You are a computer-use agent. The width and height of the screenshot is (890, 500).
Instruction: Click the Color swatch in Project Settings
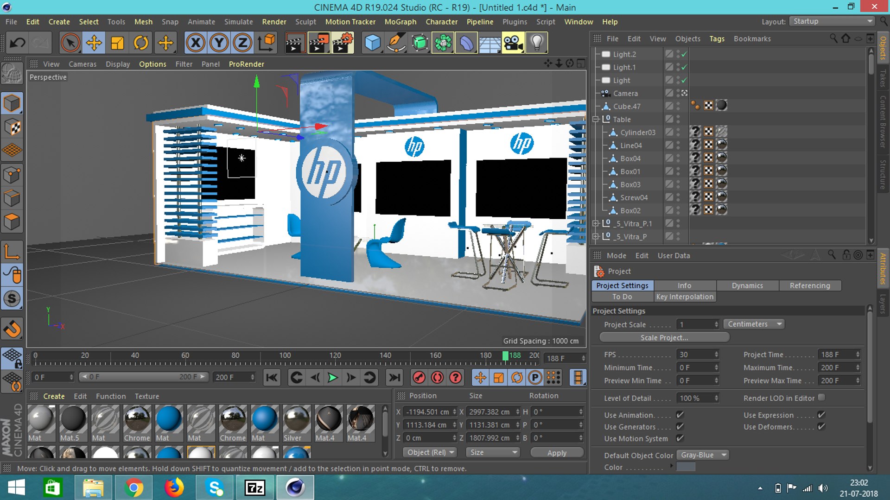686,467
